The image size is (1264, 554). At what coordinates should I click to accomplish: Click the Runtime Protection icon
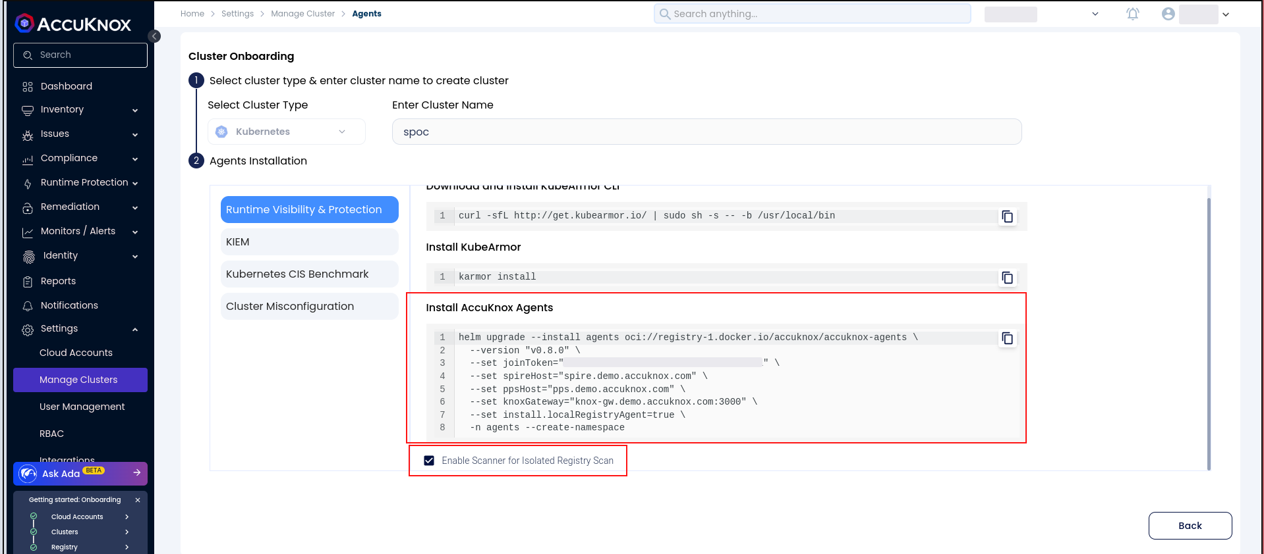[x=28, y=184]
